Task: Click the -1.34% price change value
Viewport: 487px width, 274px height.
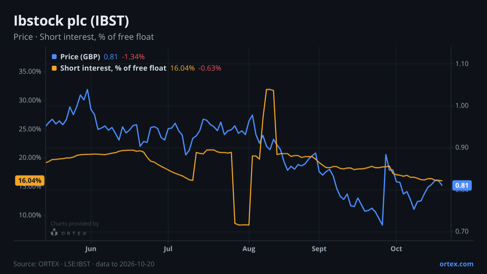Action: click(133, 56)
